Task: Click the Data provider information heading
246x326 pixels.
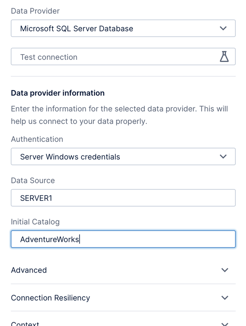Action: point(57,93)
